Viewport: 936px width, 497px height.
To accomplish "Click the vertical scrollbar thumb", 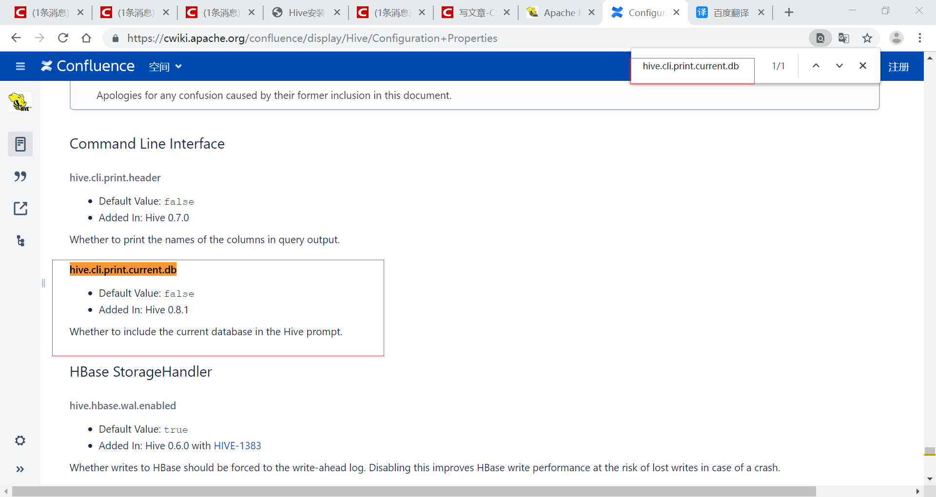I will [930, 451].
